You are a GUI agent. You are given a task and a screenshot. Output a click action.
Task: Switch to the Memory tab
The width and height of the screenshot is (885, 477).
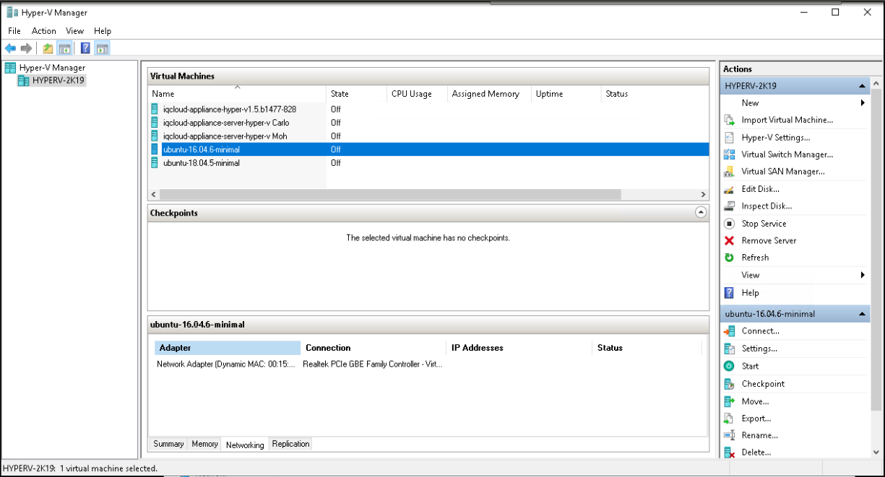coord(204,444)
